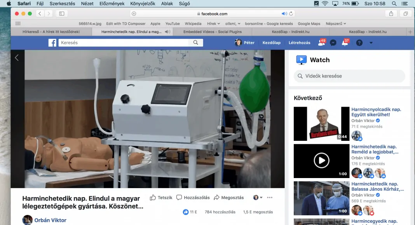Open Spotlight search in menu bar
Image resolution: width=415 pixels, height=225 pixels.
coord(394,3)
